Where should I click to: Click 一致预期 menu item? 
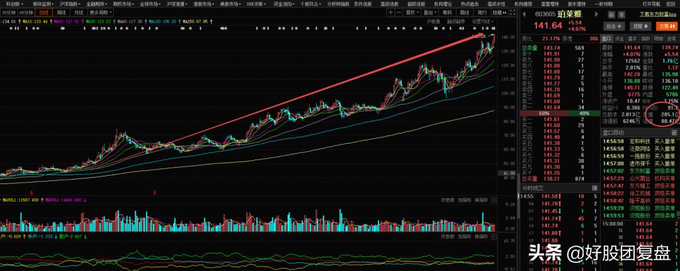click(x=603, y=3)
